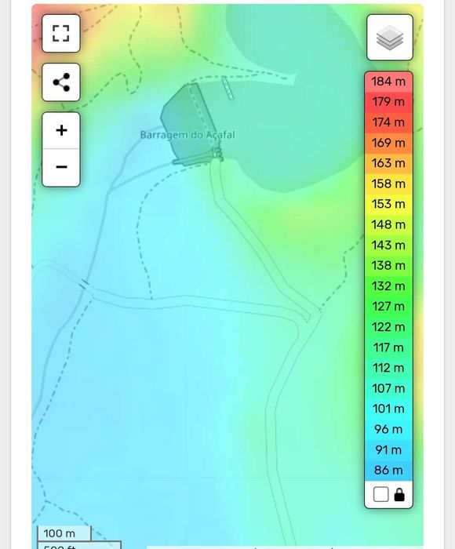
Task: Pick the 158 m yellow legend band
Action: click(388, 184)
